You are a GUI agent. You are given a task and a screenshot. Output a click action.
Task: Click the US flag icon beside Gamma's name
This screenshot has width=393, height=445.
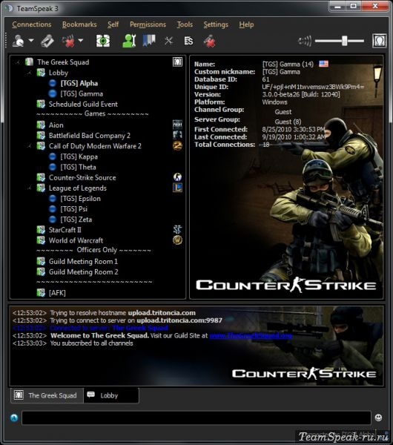coord(323,64)
